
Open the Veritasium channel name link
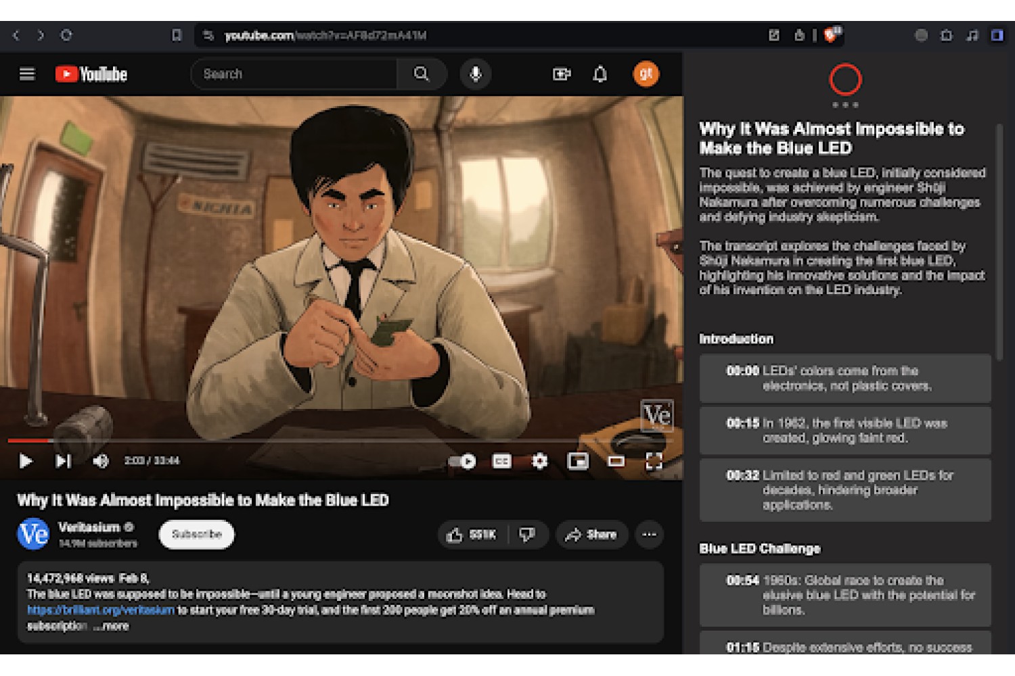(x=89, y=527)
